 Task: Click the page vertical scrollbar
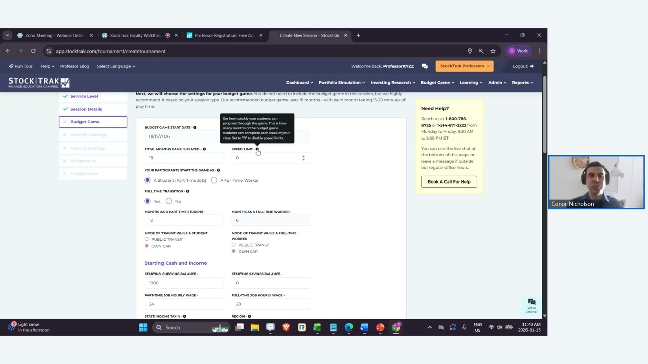[544, 114]
